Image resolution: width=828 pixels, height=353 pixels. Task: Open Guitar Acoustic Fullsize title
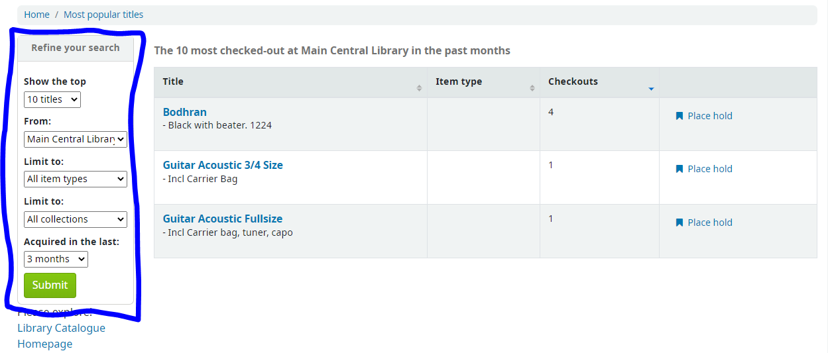pyautogui.click(x=223, y=219)
